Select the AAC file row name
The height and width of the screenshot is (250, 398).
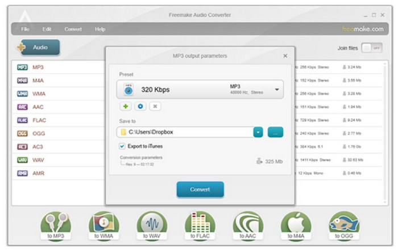click(38, 107)
